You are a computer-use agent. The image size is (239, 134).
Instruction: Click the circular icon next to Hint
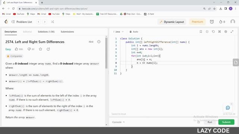click(99, 42)
